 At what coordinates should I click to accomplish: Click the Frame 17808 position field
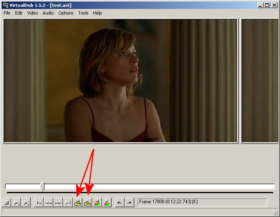202,202
